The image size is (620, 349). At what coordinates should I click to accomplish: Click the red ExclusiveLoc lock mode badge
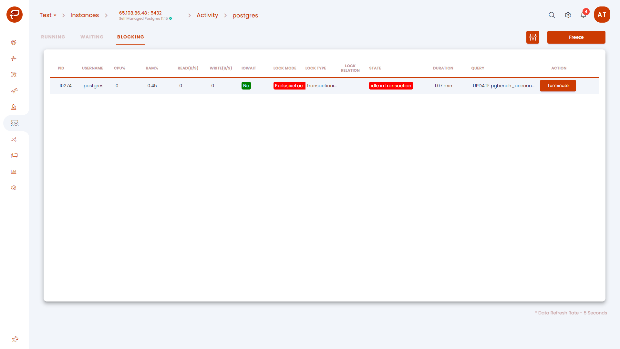(x=289, y=86)
